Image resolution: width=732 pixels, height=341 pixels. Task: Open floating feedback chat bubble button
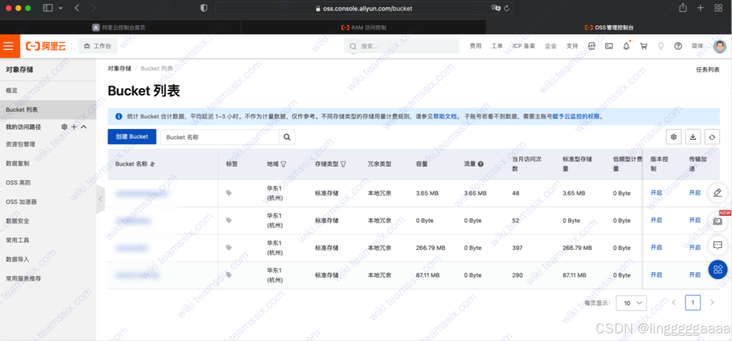[x=718, y=245]
